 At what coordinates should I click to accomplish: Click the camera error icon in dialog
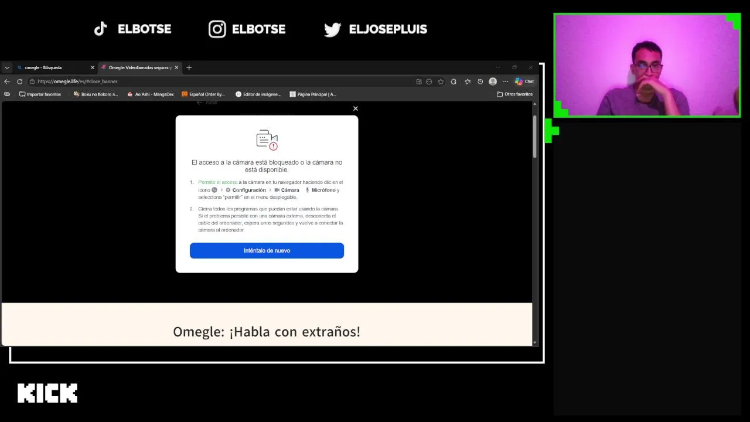click(267, 140)
